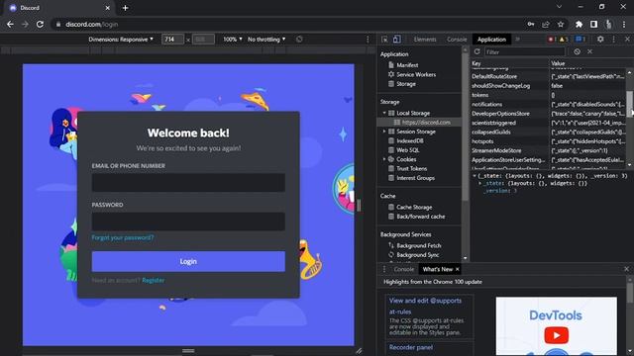Screen dimensions: 634x356
Task: Go back using the browser back arrow
Action: [10, 24]
